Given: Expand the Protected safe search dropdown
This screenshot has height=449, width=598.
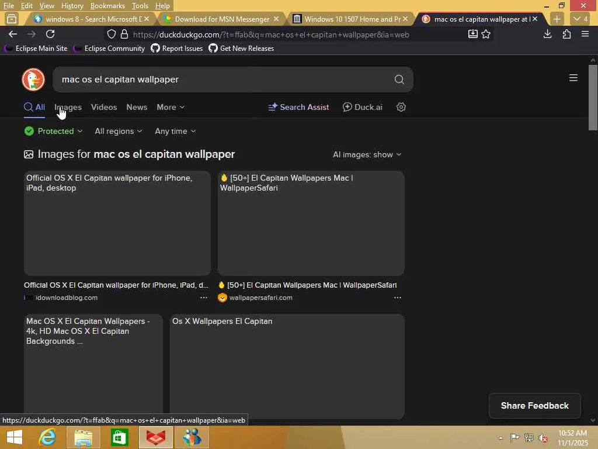Looking at the screenshot, I should pyautogui.click(x=53, y=131).
